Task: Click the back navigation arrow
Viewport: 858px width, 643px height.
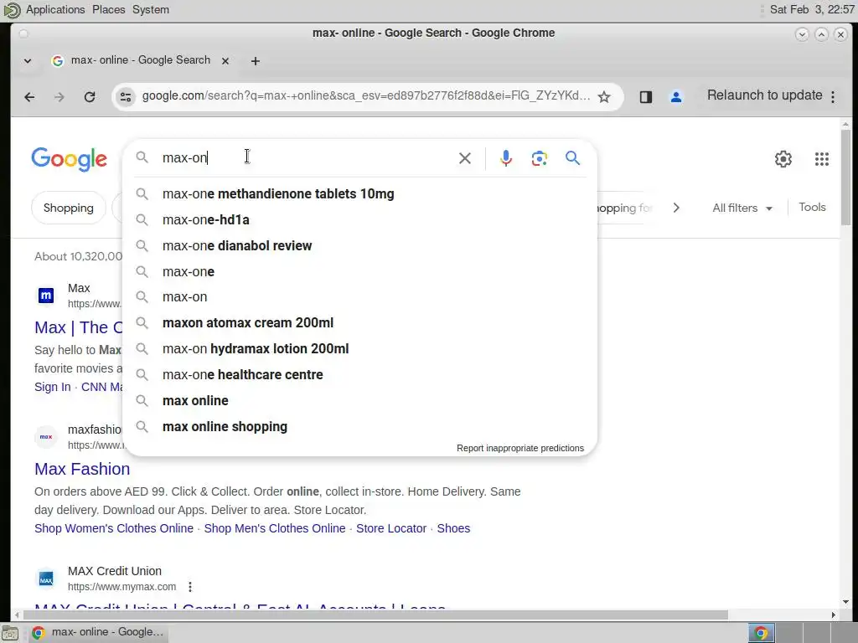Action: click(29, 97)
